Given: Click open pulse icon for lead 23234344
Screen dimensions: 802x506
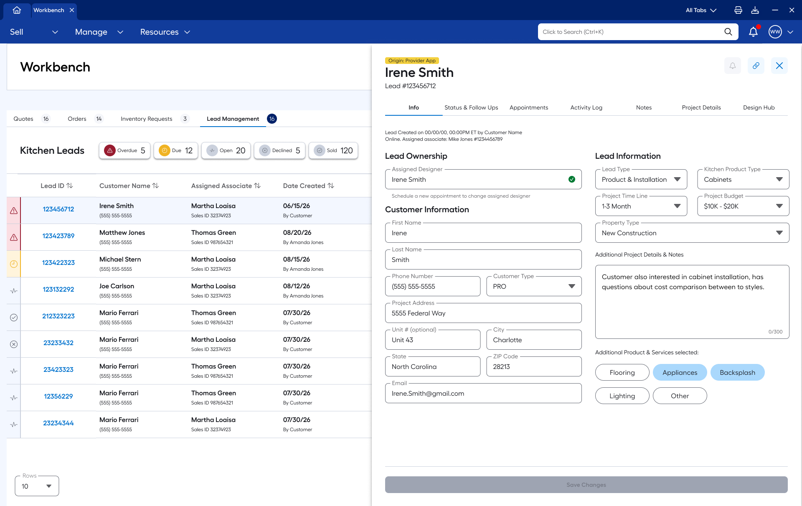Looking at the screenshot, I should [x=14, y=425].
